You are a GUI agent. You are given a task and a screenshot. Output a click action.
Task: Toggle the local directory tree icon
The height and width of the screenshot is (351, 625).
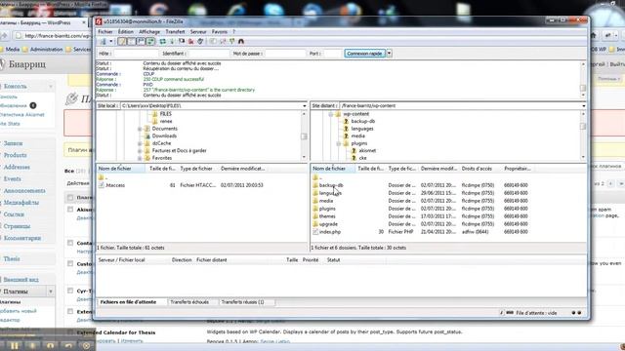[x=131, y=41]
